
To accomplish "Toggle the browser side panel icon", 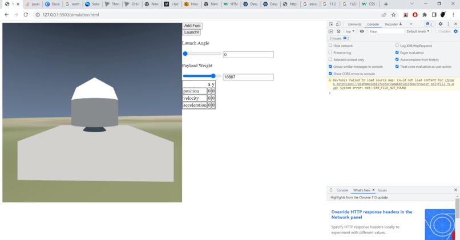I will coord(434,15).
